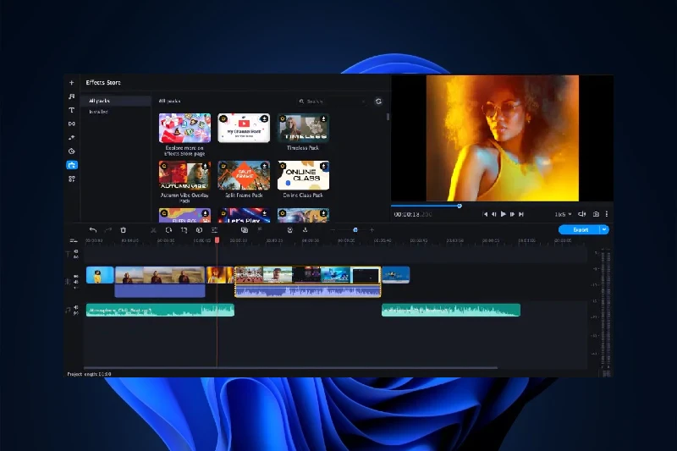
Task: Click the timeline horizontal scrollbar
Action: (291, 368)
